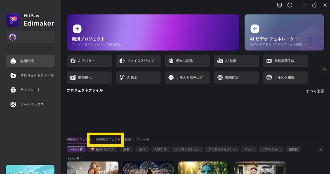Select the 様式化 filter chip
330x174 pixels.
click(x=293, y=149)
